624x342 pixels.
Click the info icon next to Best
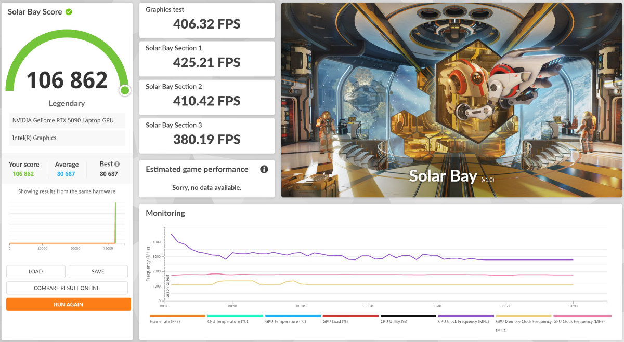click(117, 164)
